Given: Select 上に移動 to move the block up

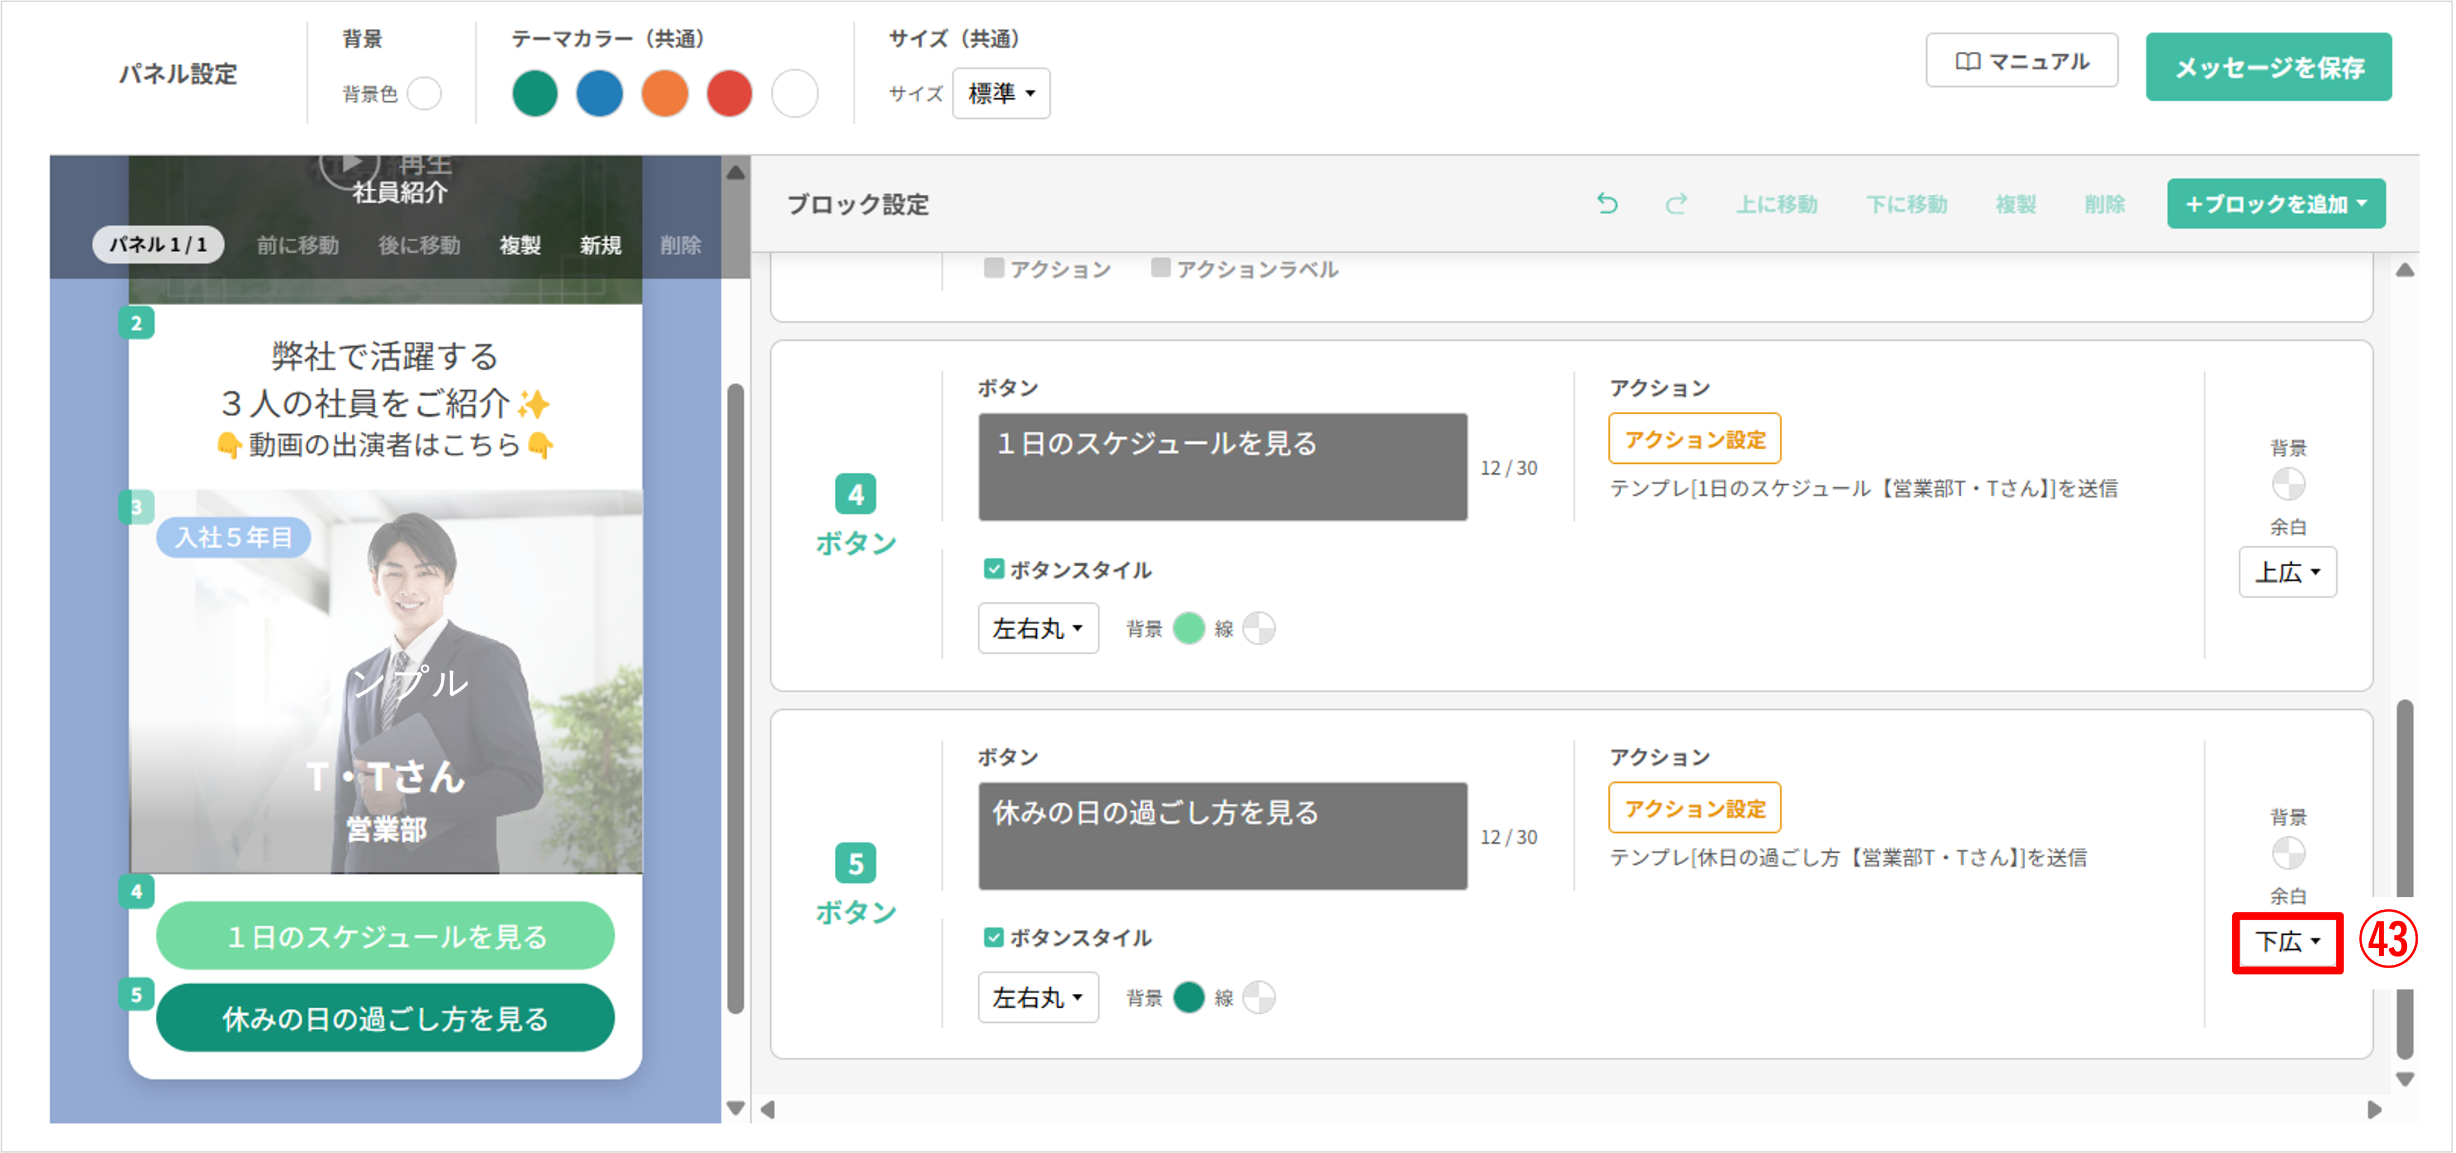Looking at the screenshot, I should coord(1777,203).
